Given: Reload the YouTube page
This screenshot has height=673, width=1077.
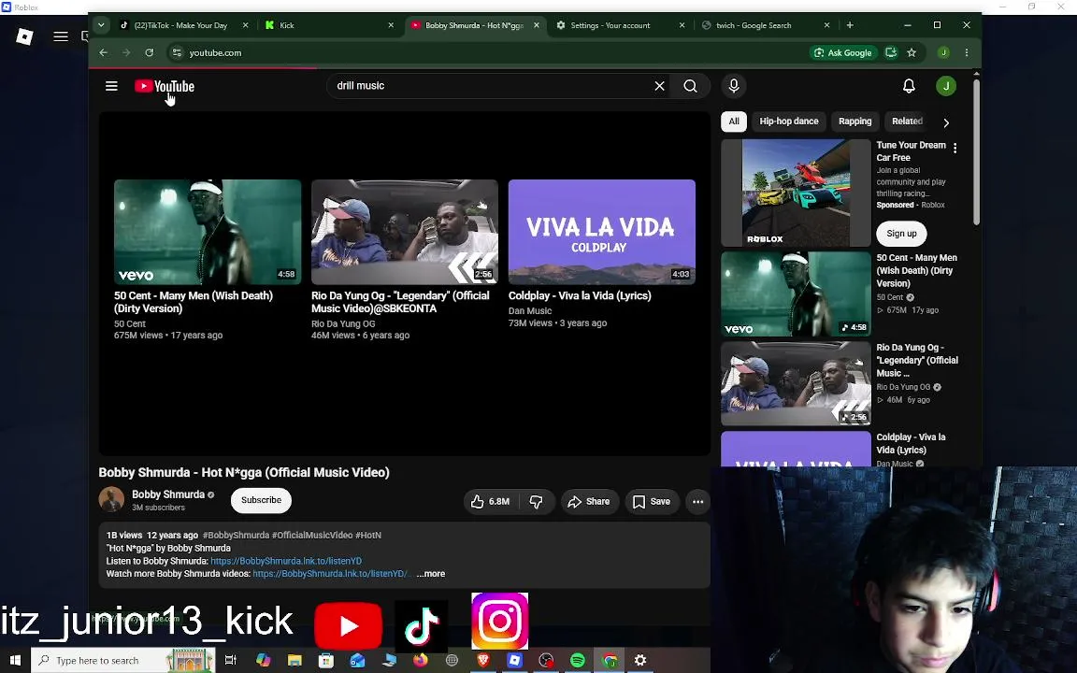Looking at the screenshot, I should (149, 52).
